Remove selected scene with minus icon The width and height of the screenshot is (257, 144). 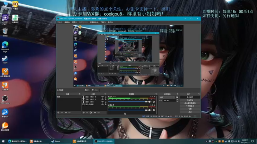tap(62, 113)
